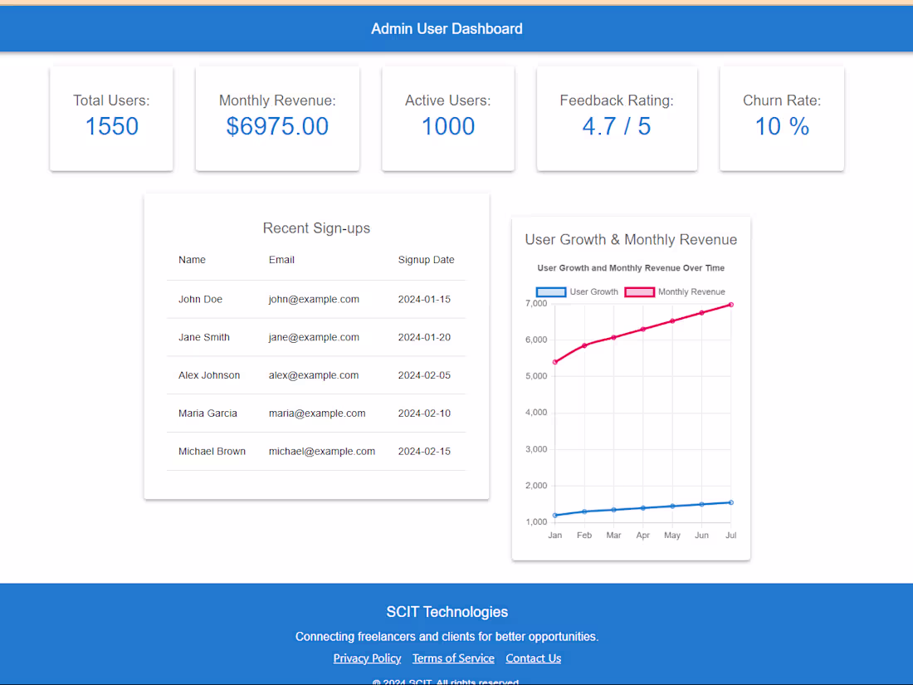Click the Signup Date column header
Screen dimensions: 913x685
pyautogui.click(x=426, y=259)
